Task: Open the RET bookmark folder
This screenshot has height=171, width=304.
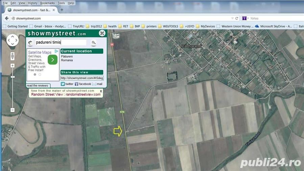Action: 123,26
